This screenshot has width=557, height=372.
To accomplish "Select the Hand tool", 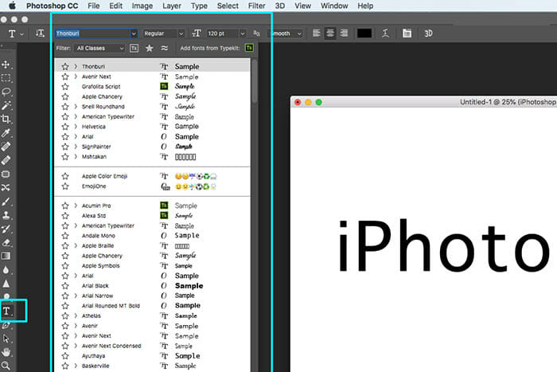I will [x=6, y=352].
